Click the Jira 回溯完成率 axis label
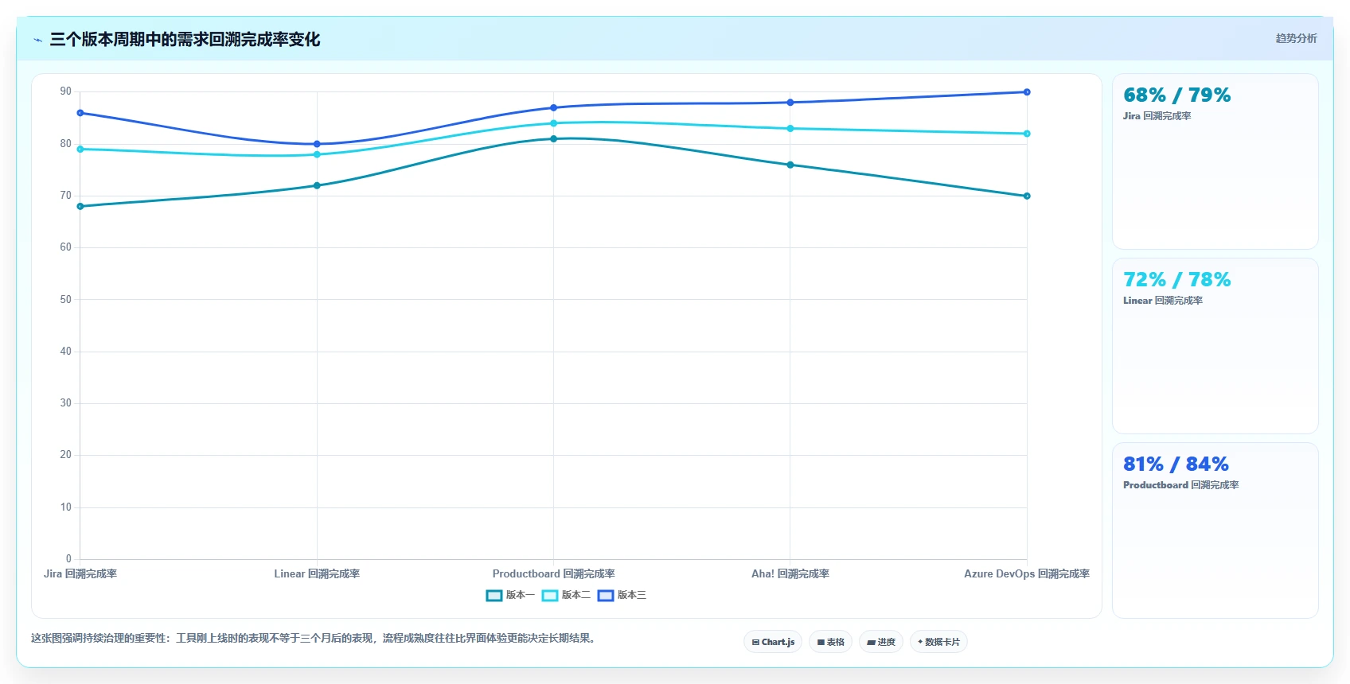Screen dimensions: 1350x684 pyautogui.click(x=80, y=574)
